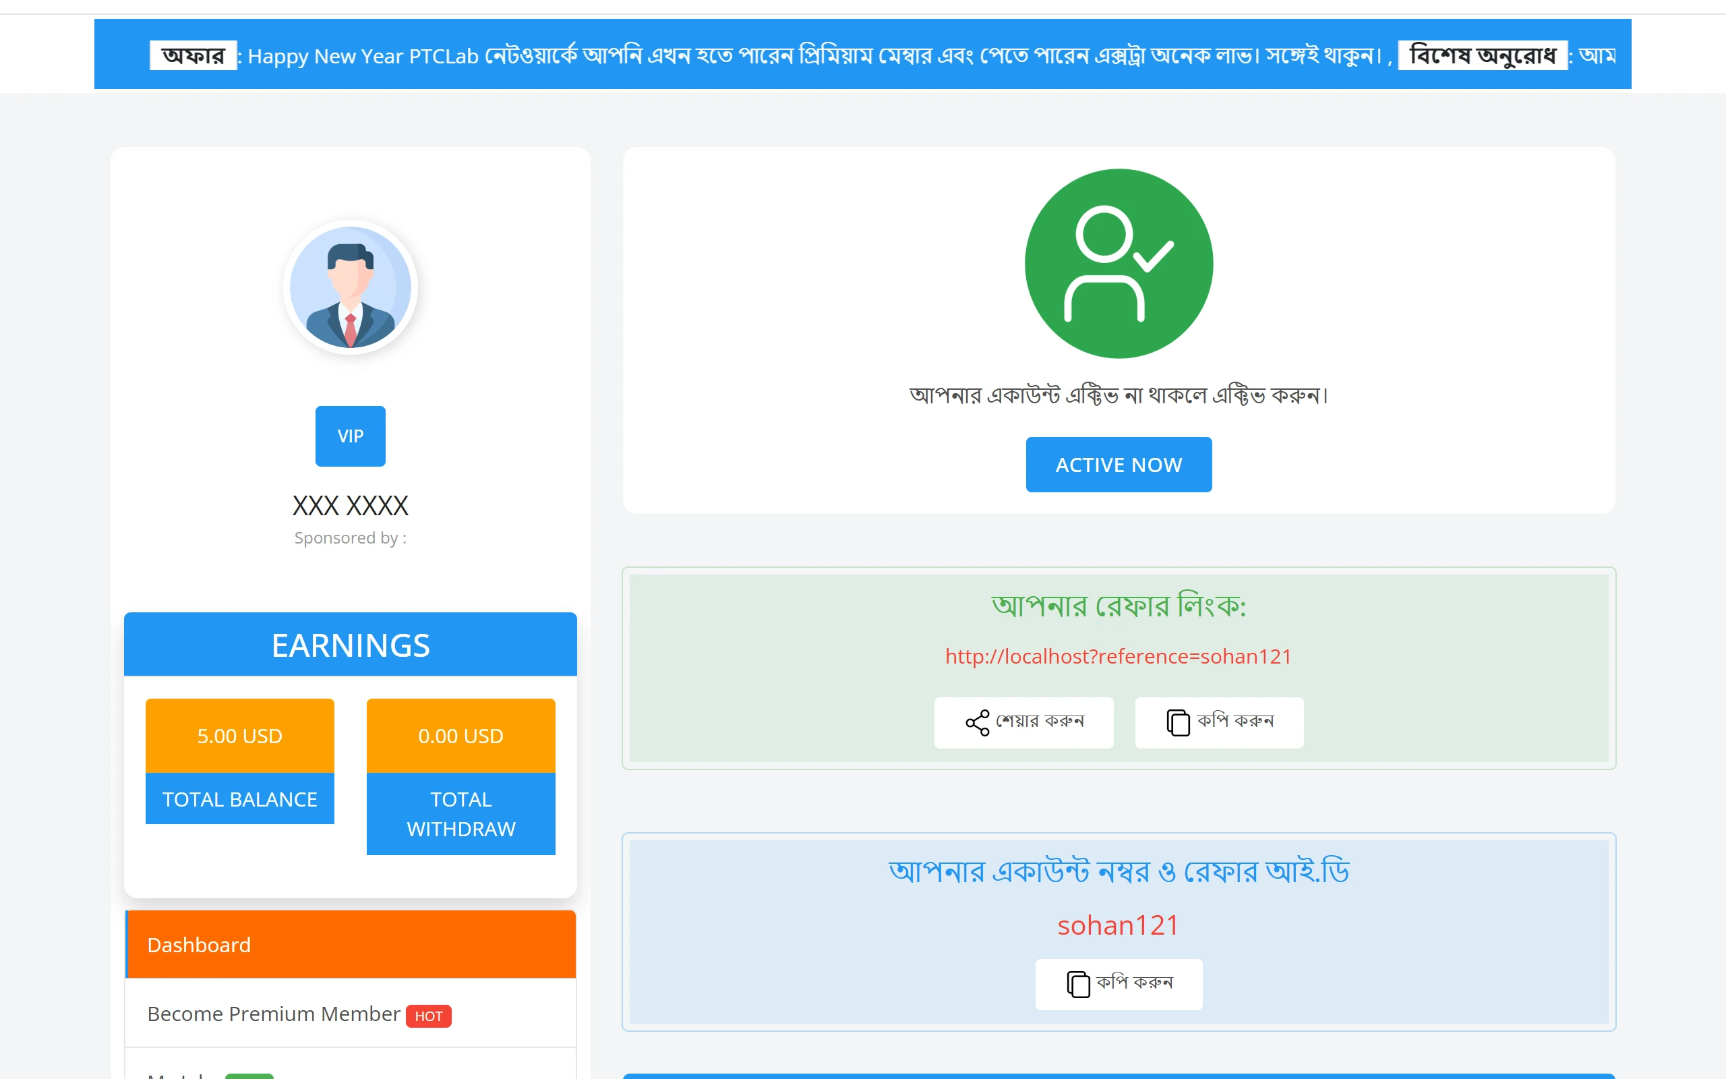The width and height of the screenshot is (1726, 1079).
Task: Click the share icon under referral link
Action: 977,722
